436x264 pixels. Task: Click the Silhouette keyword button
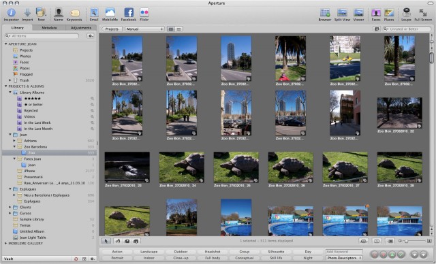[x=276, y=252]
